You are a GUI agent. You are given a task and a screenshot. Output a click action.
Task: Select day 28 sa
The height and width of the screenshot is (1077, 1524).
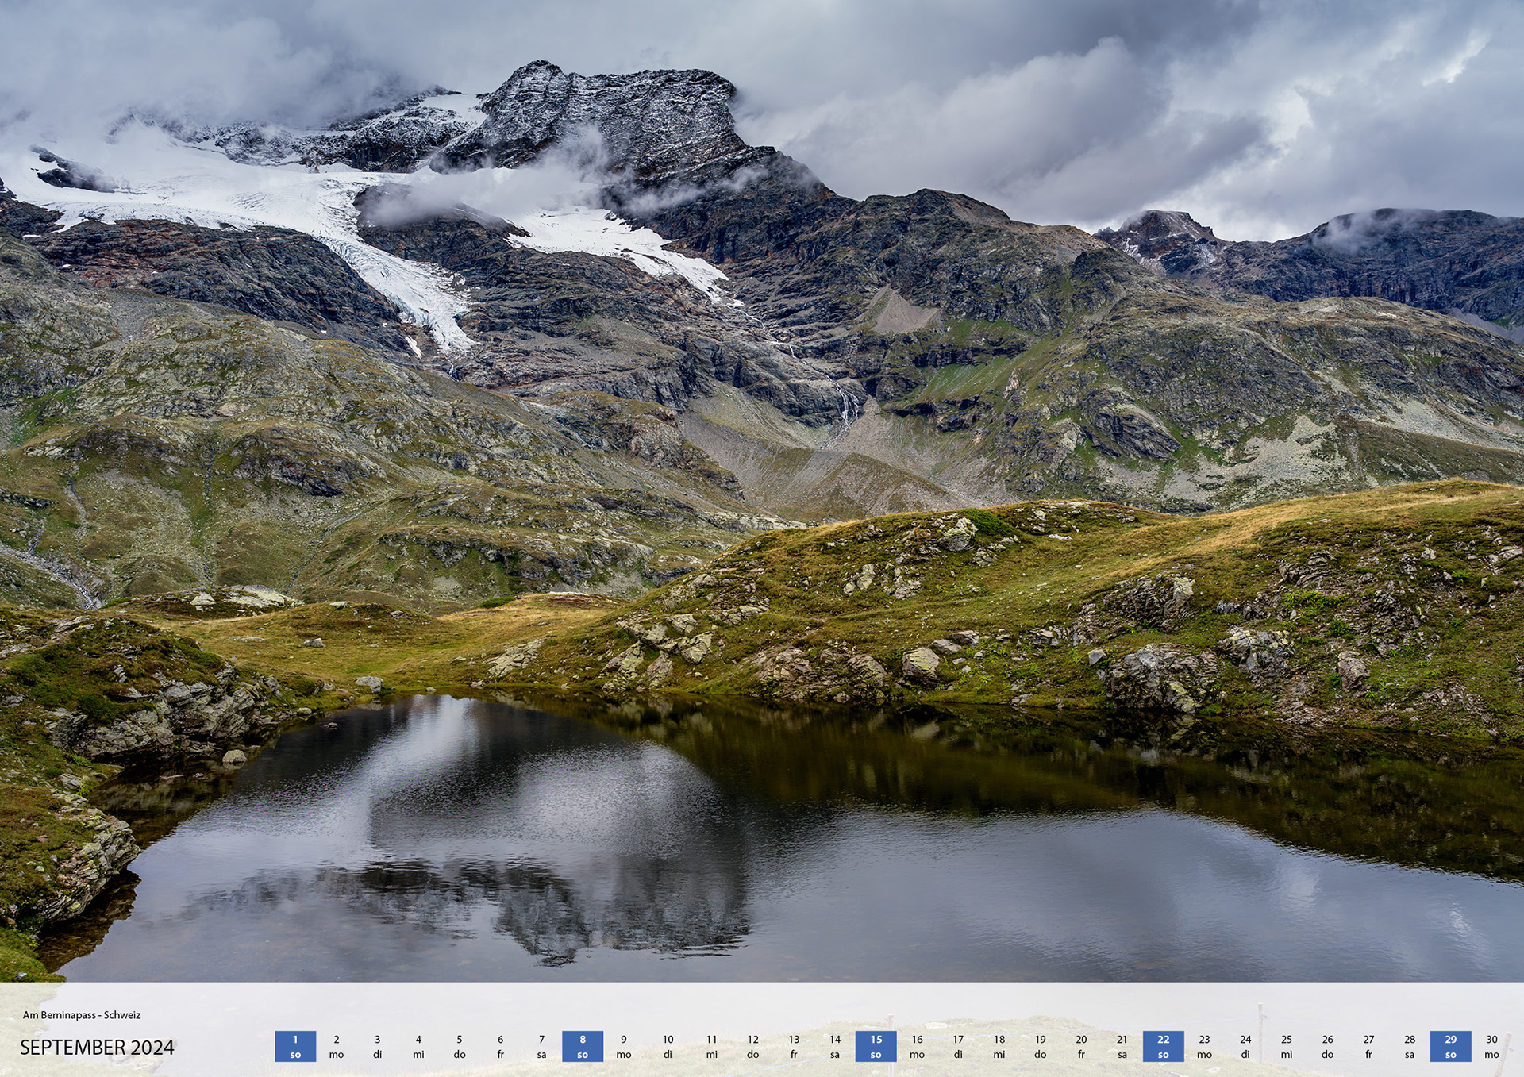[x=1410, y=1046]
